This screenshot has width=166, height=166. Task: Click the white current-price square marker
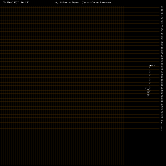click(x=150, y=66)
